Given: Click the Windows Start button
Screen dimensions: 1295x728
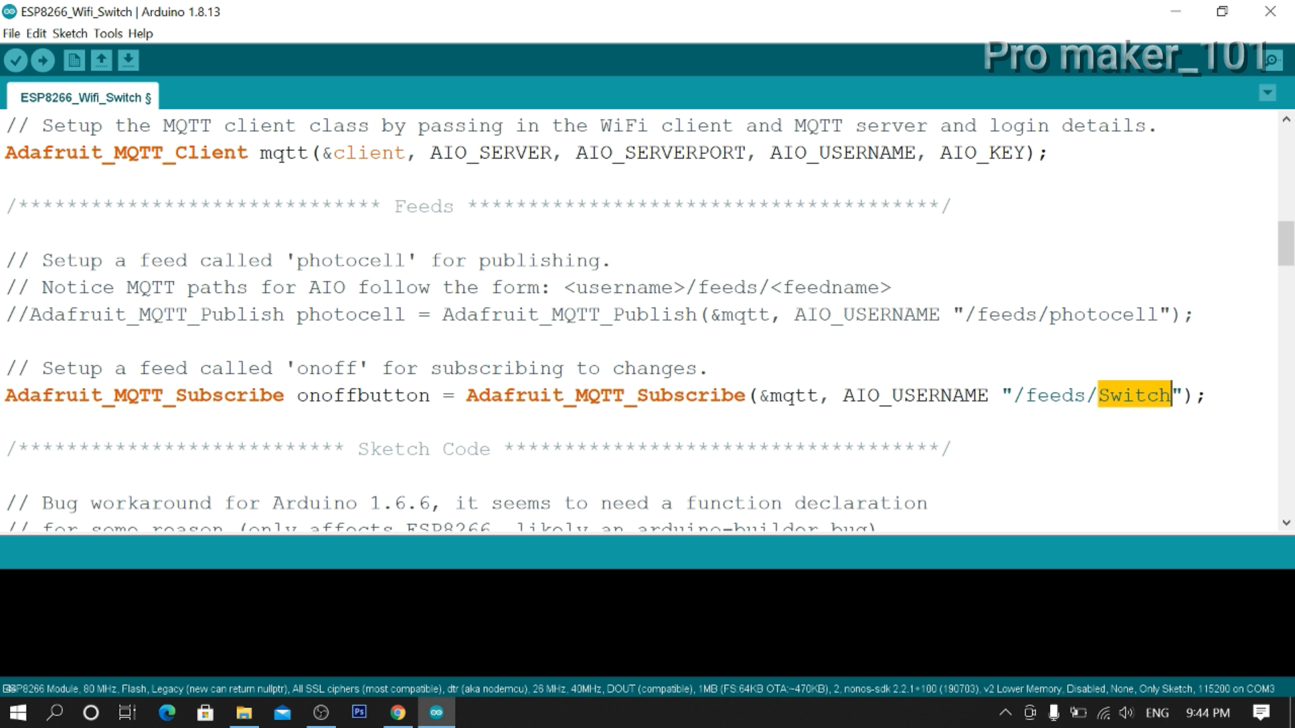Looking at the screenshot, I should click(16, 712).
